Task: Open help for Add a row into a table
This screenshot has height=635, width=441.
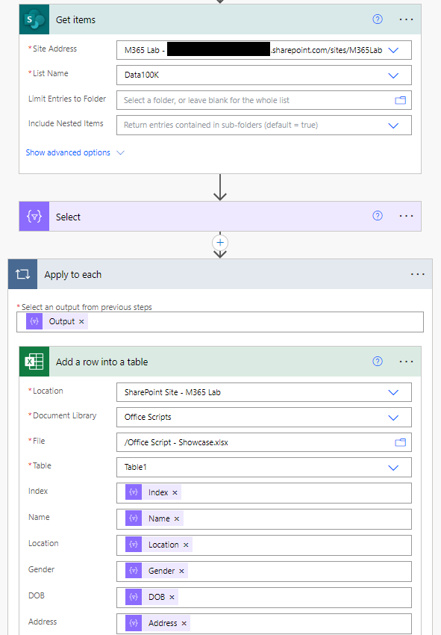Action: point(378,362)
